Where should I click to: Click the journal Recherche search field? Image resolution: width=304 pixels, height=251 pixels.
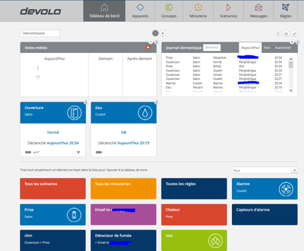pos(211,48)
